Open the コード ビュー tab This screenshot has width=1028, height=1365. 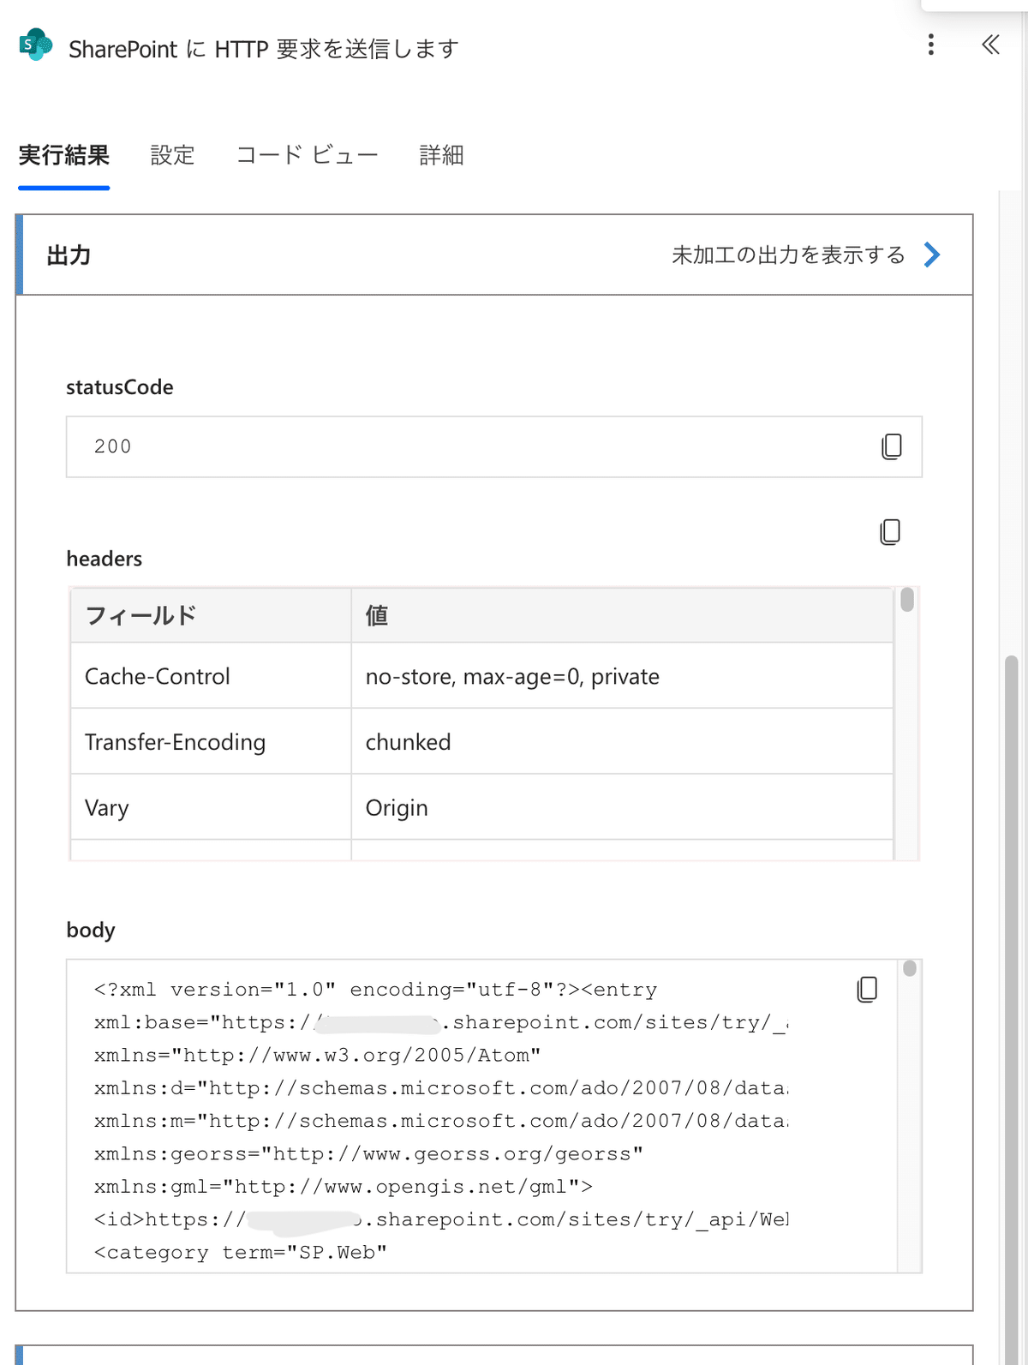tap(307, 156)
